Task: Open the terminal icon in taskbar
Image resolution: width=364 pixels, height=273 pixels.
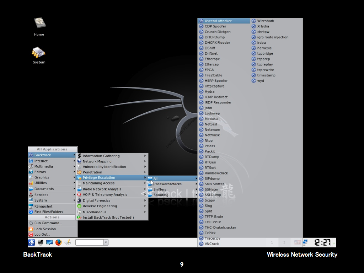Action: point(41,242)
